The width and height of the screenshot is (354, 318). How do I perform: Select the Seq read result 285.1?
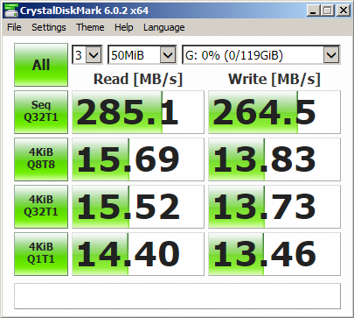click(x=138, y=112)
